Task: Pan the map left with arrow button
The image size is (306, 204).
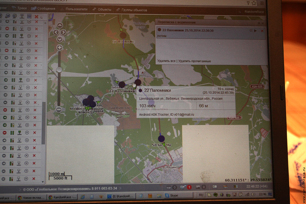Action: pos(55,32)
